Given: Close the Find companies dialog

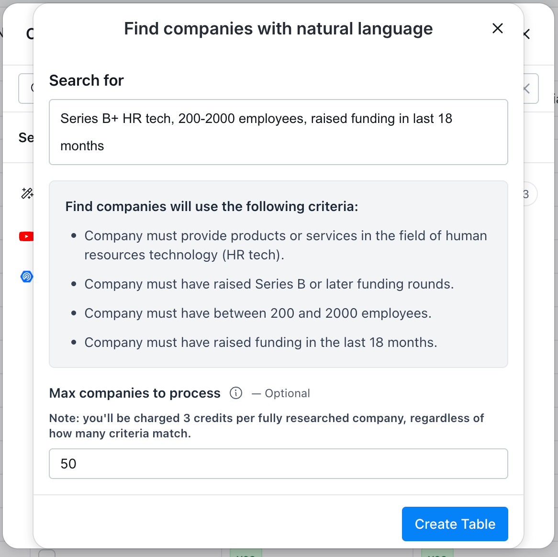Looking at the screenshot, I should pyautogui.click(x=498, y=29).
